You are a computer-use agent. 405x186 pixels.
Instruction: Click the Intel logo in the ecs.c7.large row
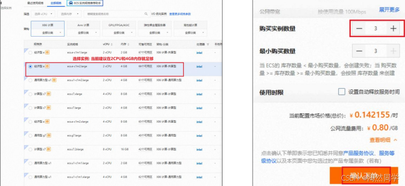[x=199, y=108]
